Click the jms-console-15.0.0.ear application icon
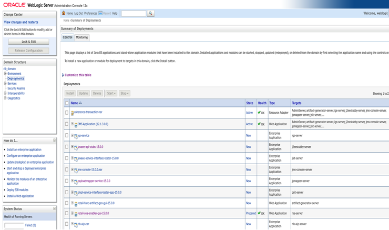This screenshot has width=389, height=230. point(76,171)
